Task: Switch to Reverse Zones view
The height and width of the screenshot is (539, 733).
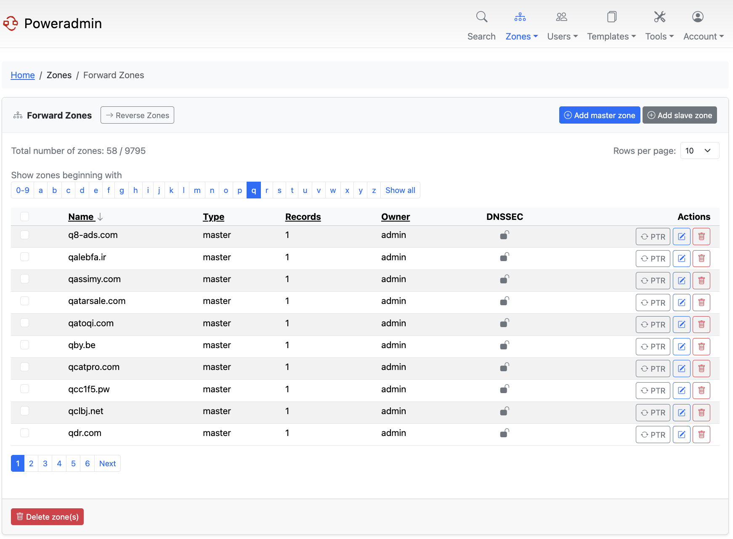Action: (137, 115)
